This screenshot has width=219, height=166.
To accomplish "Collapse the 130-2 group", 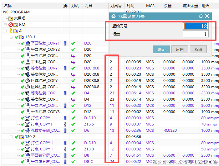I will click(11, 137).
